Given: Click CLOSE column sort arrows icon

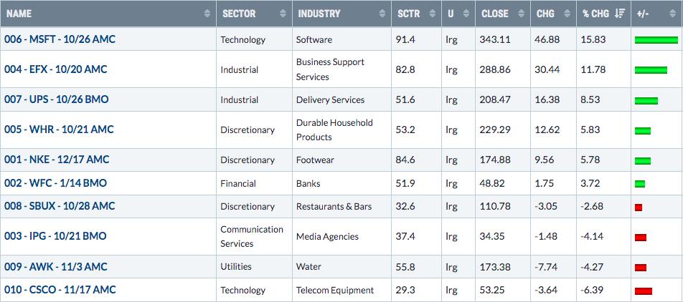Looking at the screenshot, I should click(522, 14).
